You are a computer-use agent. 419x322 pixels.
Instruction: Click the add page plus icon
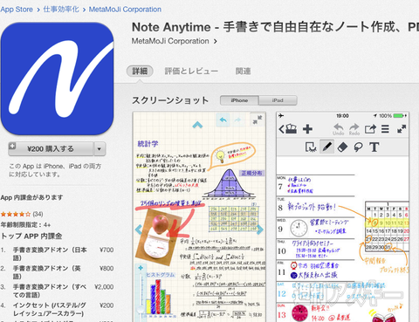307,129
